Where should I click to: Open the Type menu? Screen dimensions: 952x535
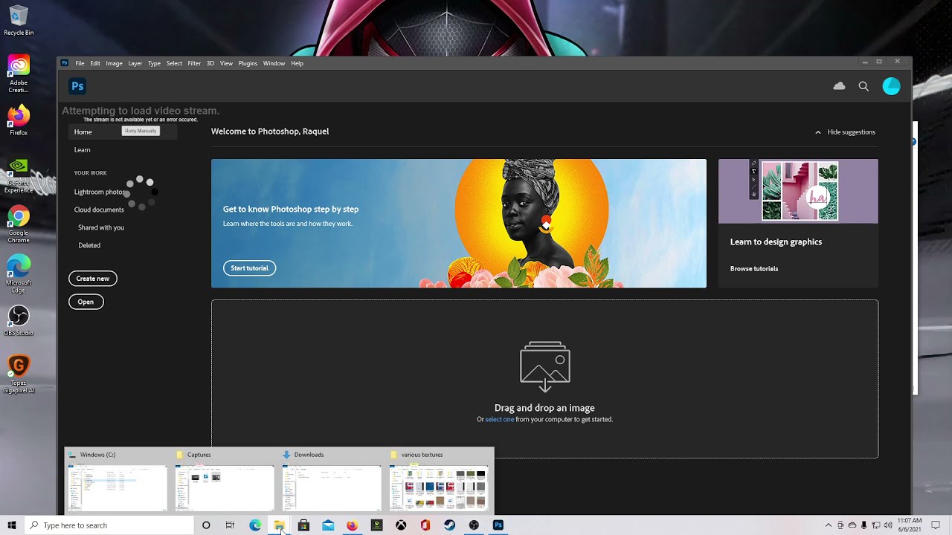point(154,63)
